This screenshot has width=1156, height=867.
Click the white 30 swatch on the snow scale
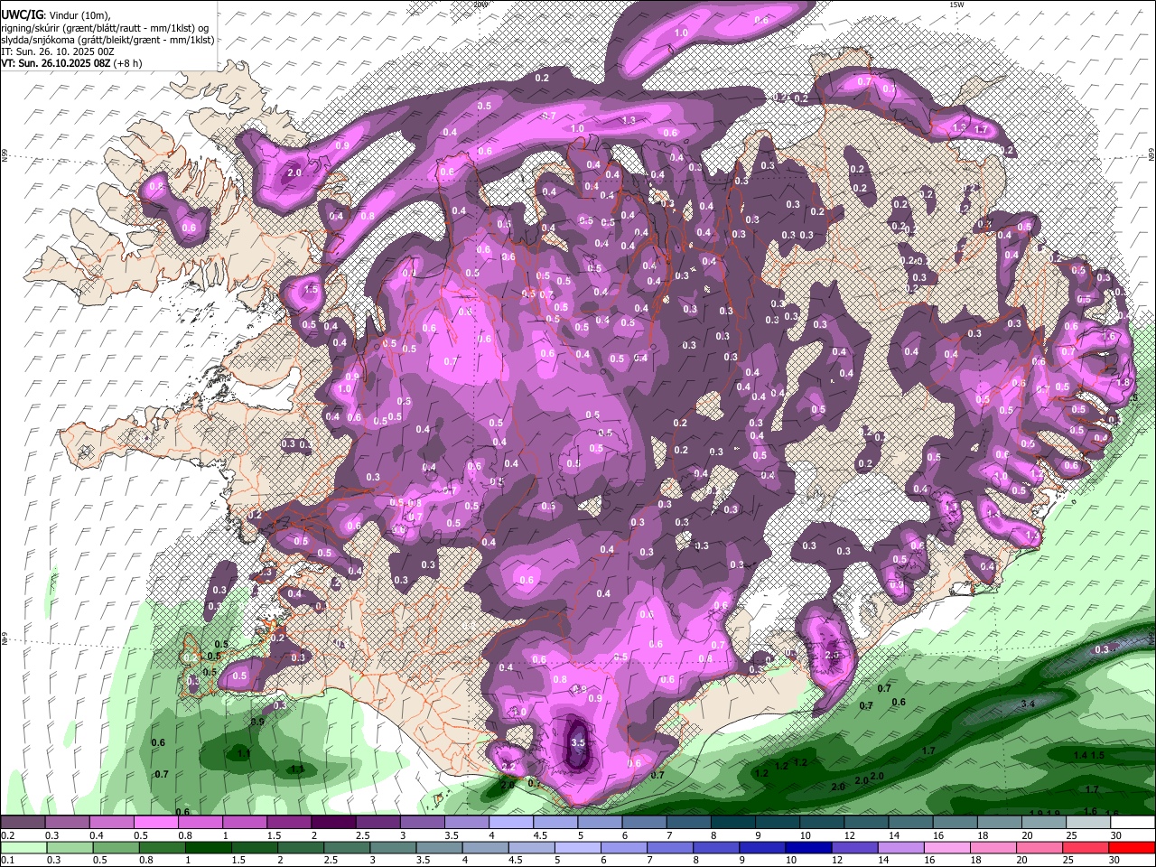click(1133, 823)
